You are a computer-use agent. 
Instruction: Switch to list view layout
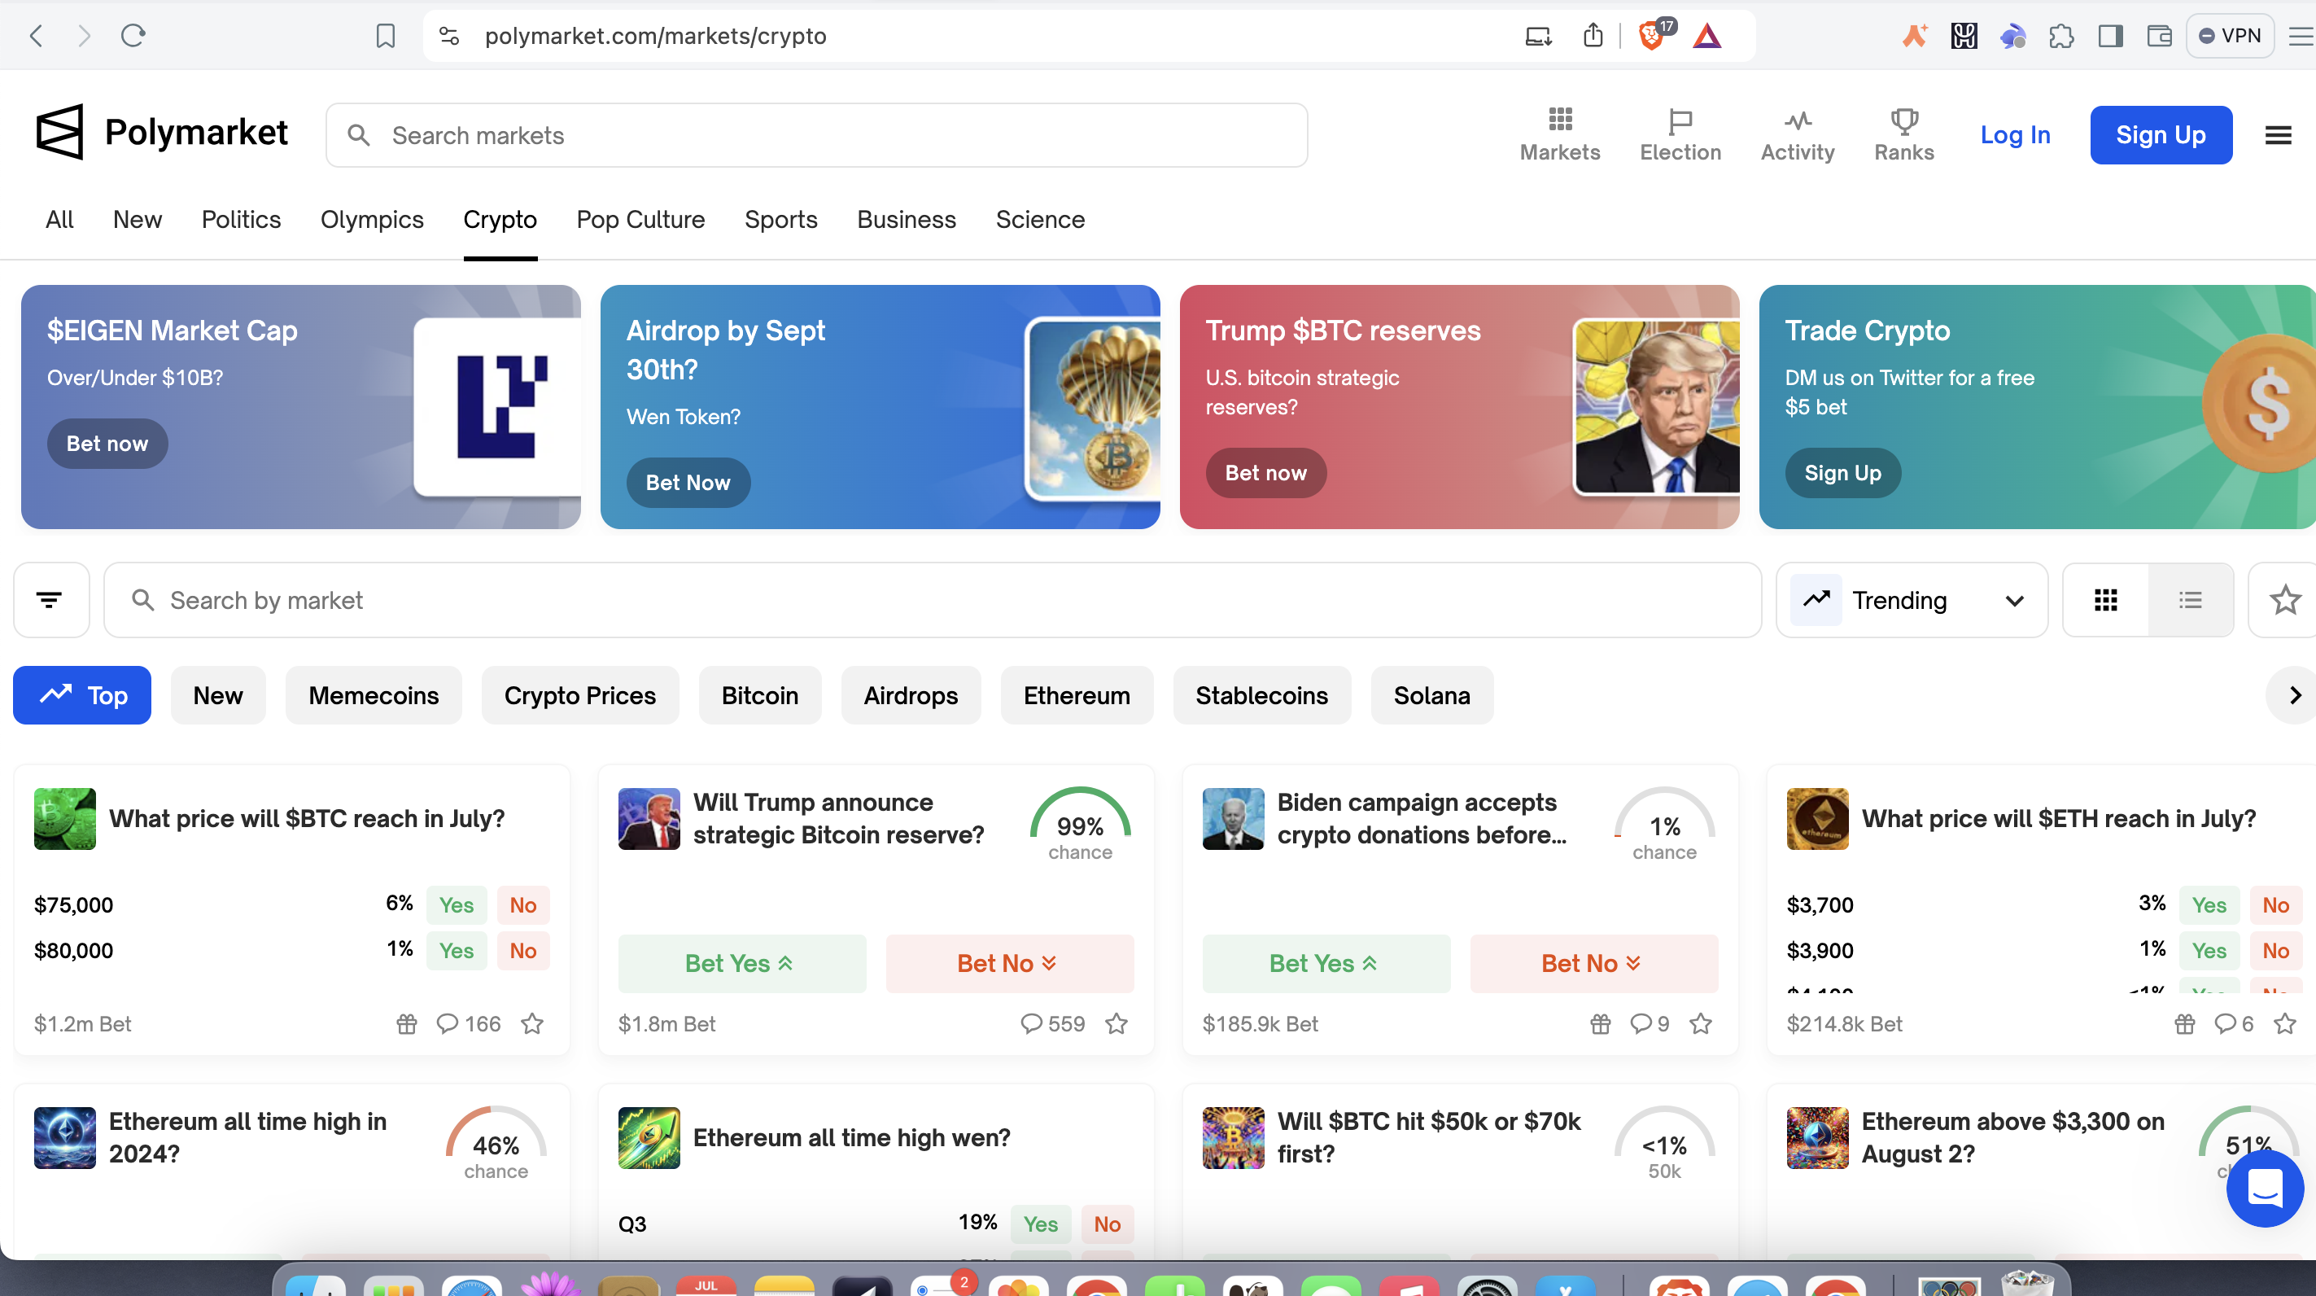(x=2190, y=600)
